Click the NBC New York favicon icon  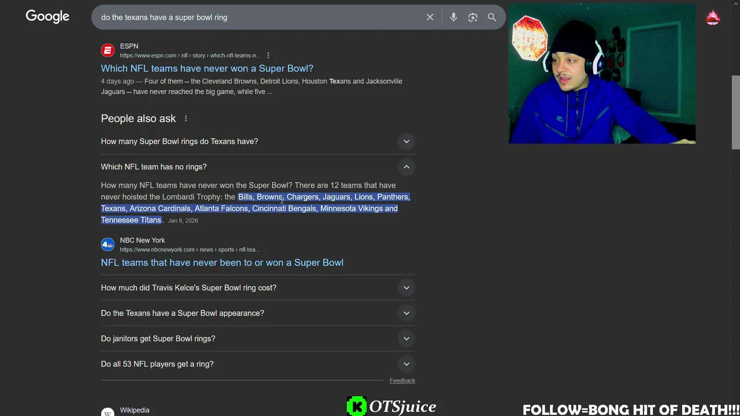tap(108, 244)
